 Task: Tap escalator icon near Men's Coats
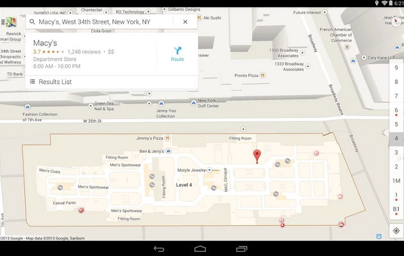tap(60, 188)
